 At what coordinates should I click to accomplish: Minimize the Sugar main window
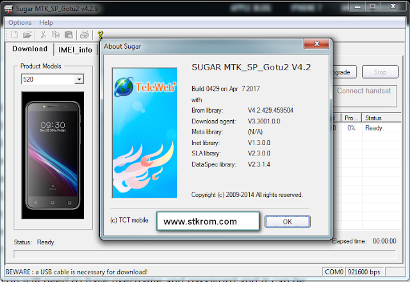pos(357,6)
